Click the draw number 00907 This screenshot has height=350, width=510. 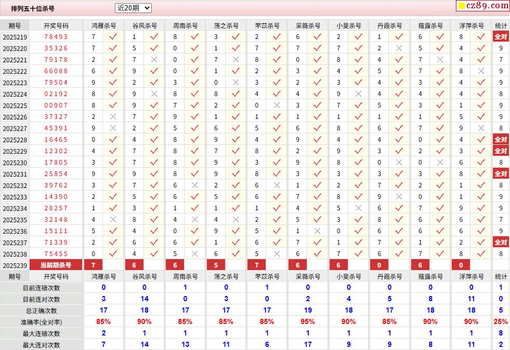[56, 105]
